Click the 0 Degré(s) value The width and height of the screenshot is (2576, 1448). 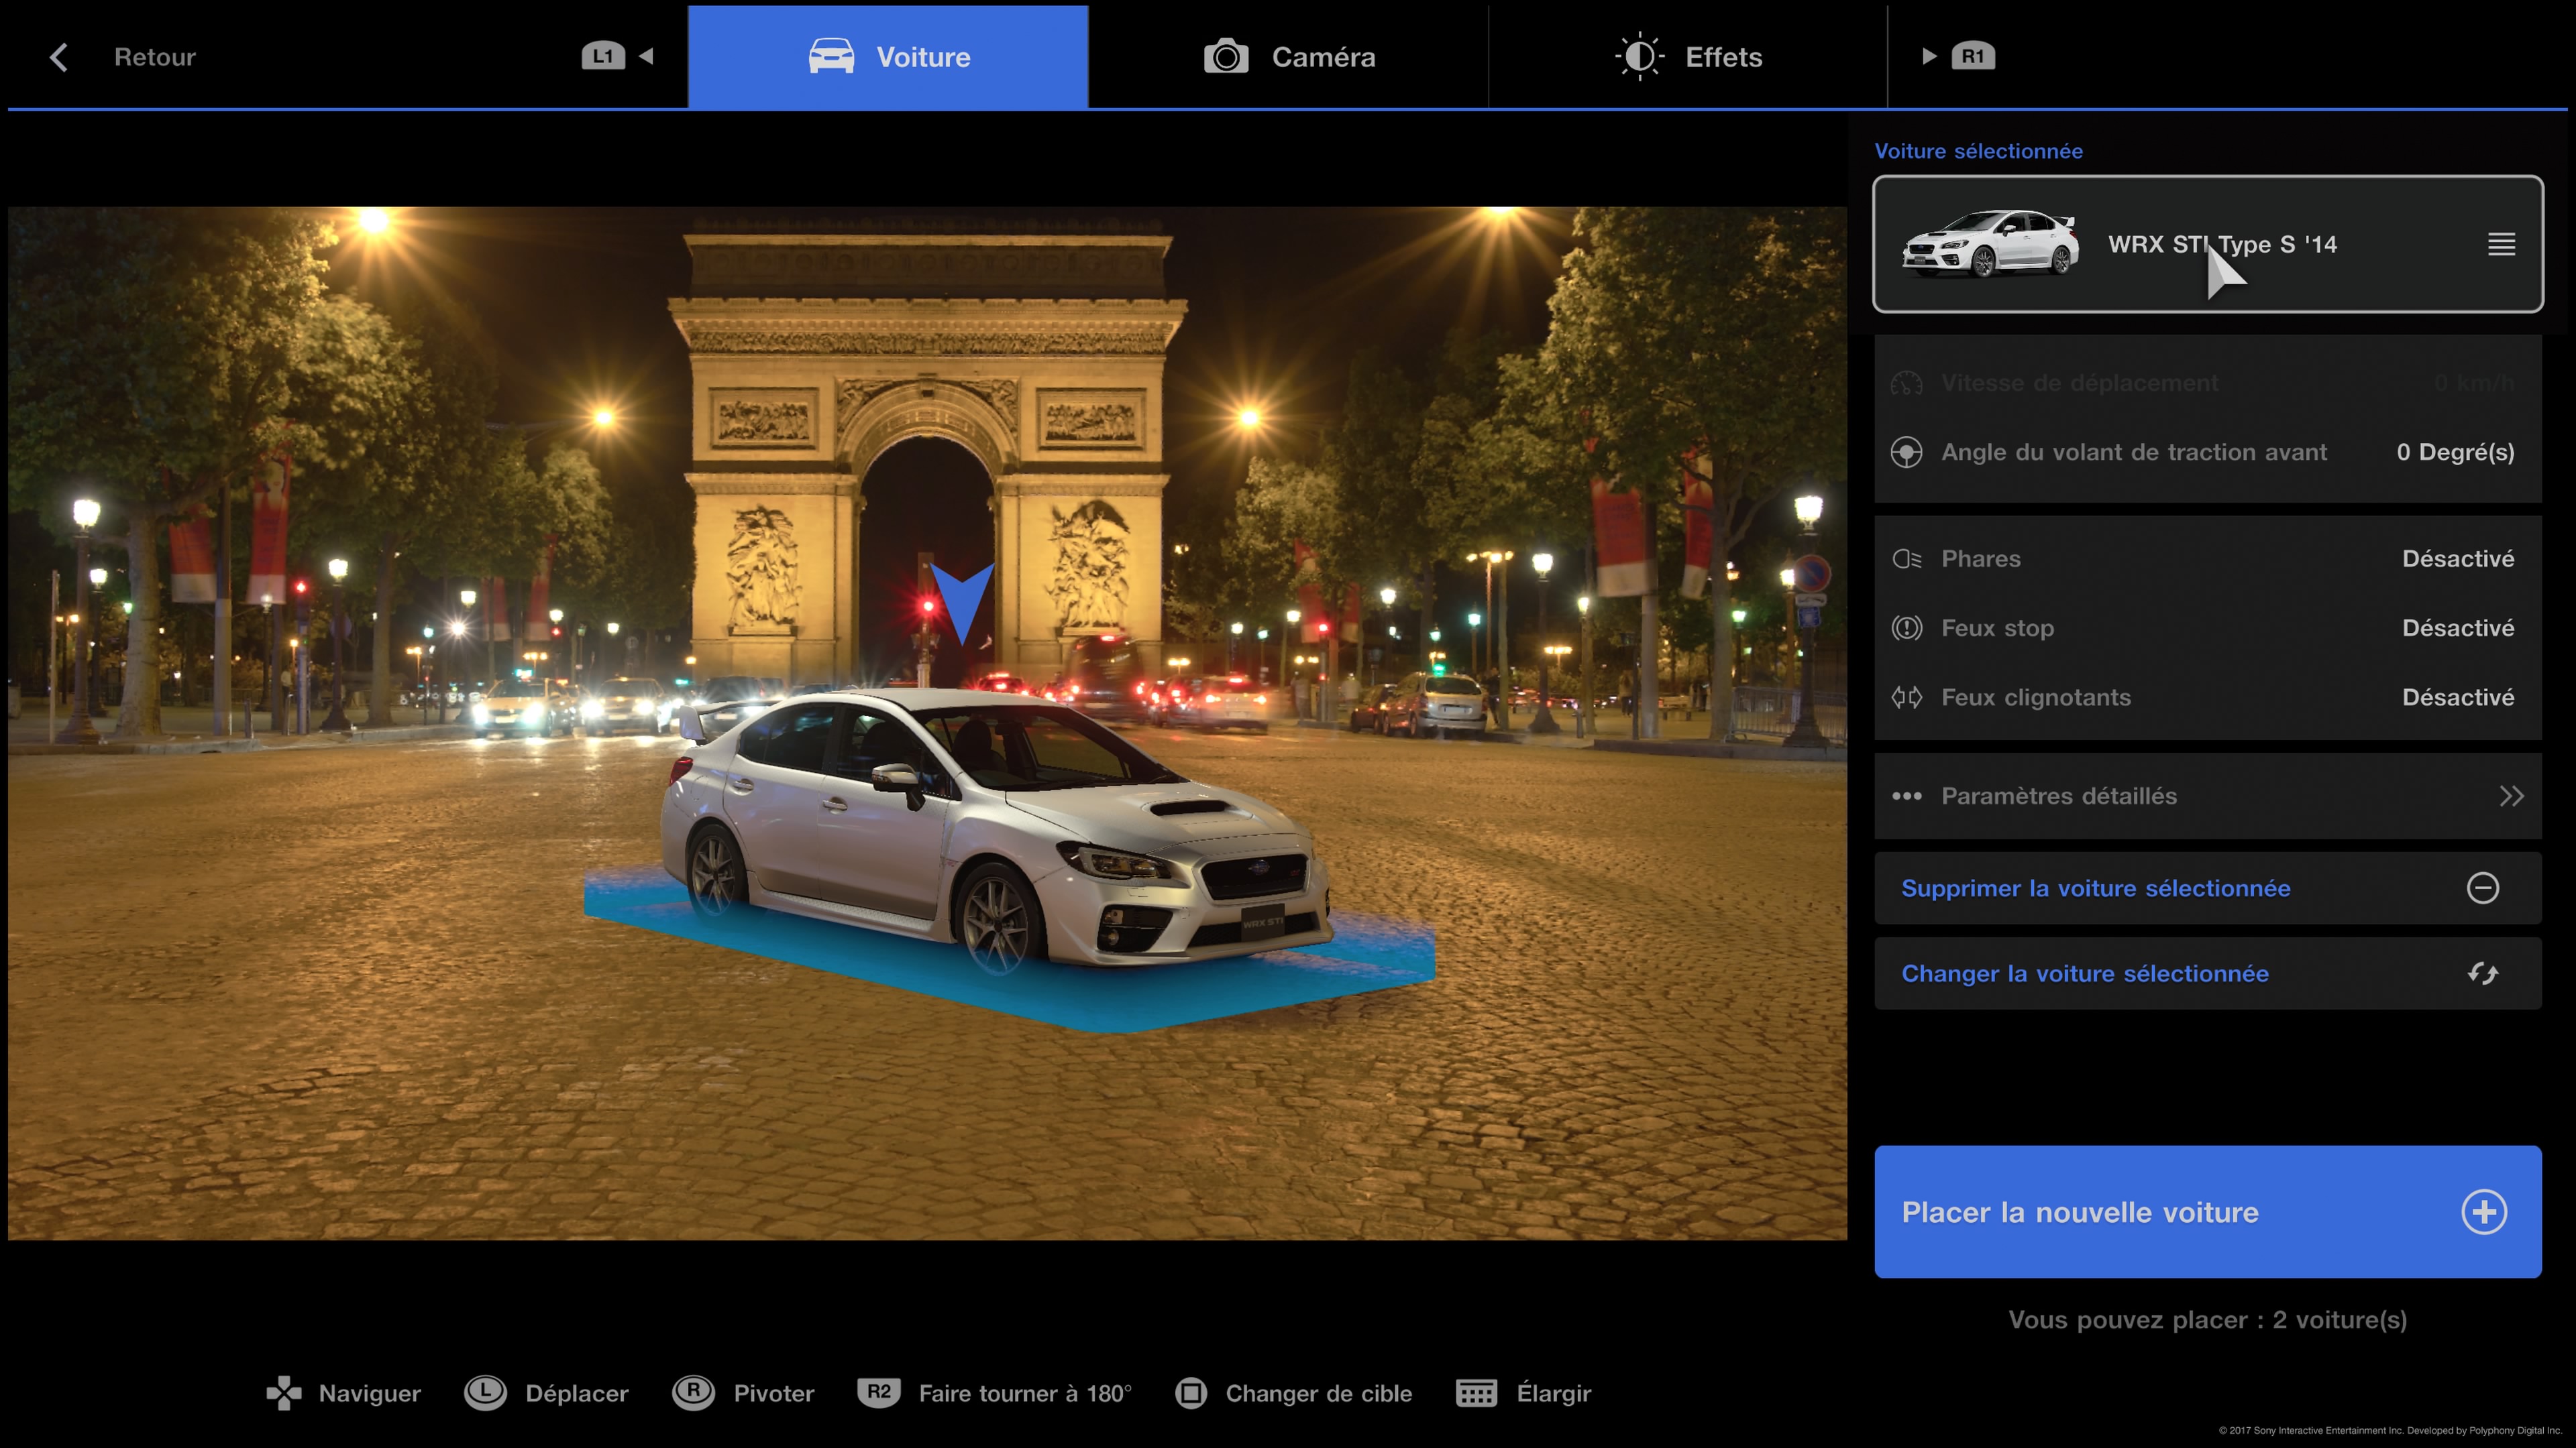(2455, 452)
